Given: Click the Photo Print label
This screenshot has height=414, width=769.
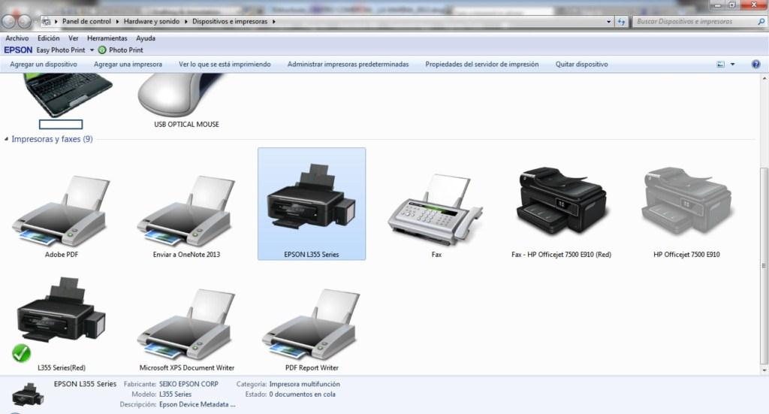Looking at the screenshot, I should pyautogui.click(x=126, y=50).
